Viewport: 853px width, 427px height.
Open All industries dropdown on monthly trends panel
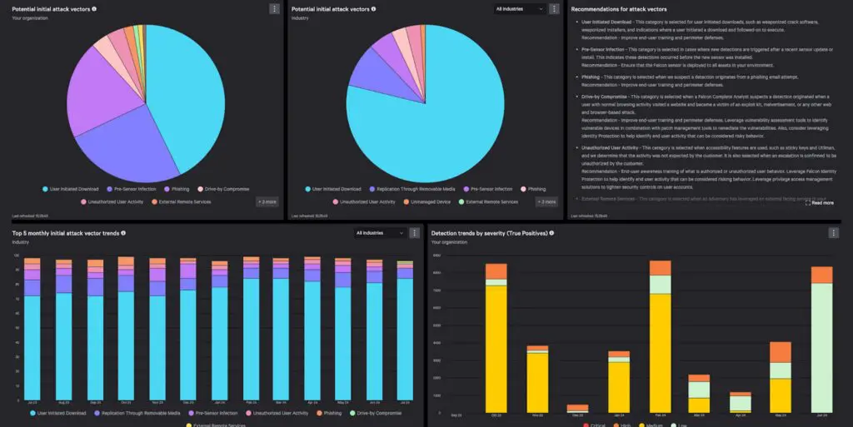click(379, 233)
